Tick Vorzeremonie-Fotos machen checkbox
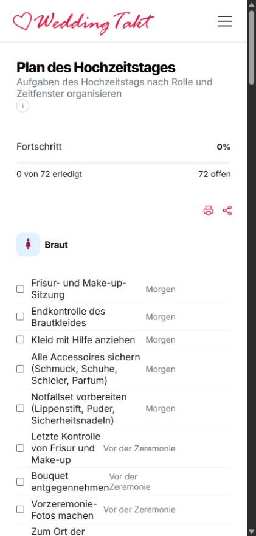The height and width of the screenshot is (536, 256). coord(21,509)
